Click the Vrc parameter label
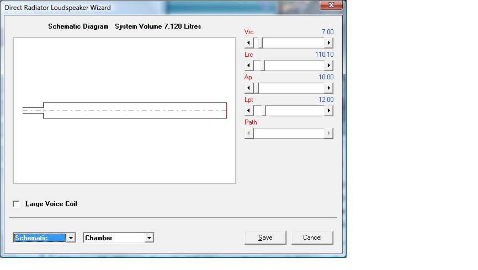This screenshot has width=478, height=270. click(x=249, y=31)
